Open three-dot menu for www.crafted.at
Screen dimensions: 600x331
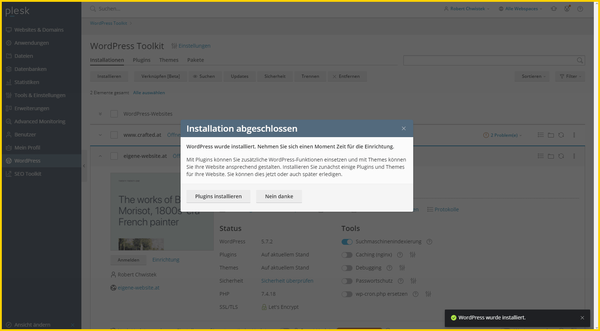point(574,135)
